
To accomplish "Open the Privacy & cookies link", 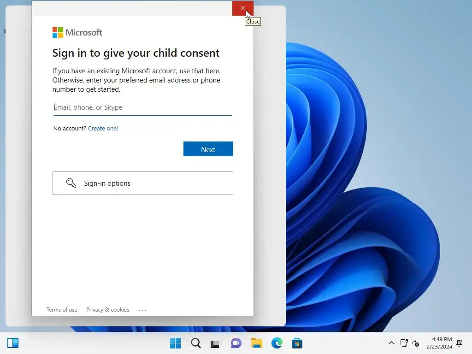I will tap(107, 310).
